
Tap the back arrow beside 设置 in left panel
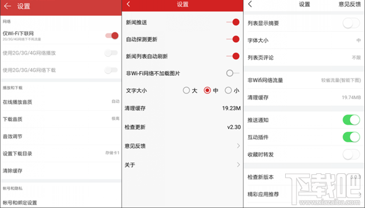[x=7, y=6]
